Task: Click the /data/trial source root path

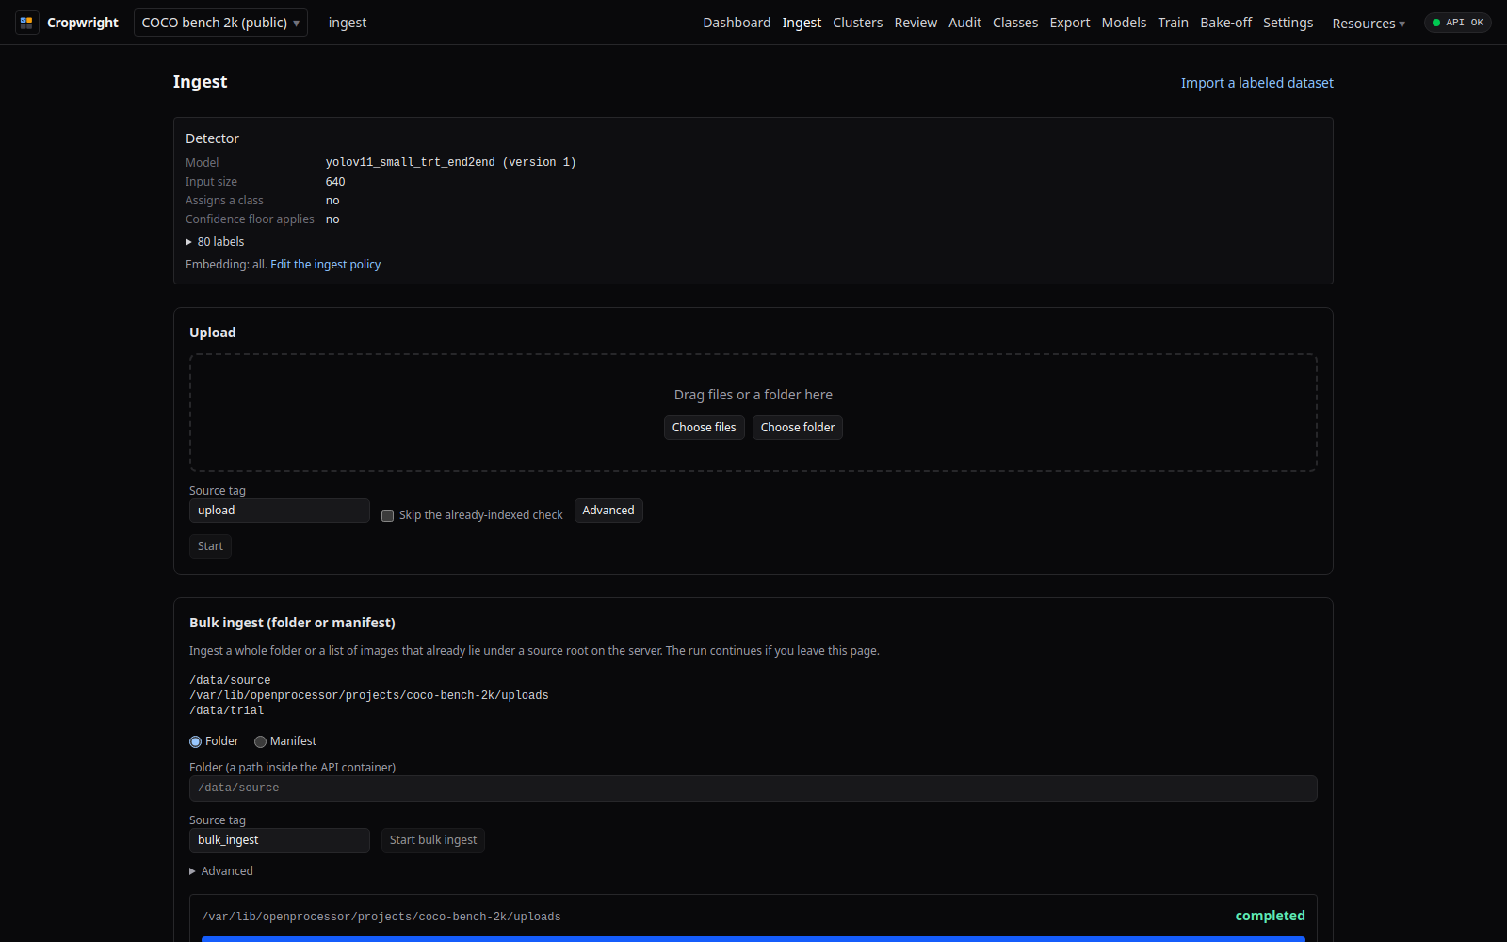Action: 227,710
